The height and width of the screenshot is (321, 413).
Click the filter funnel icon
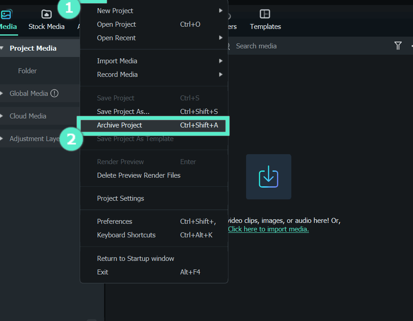point(398,46)
